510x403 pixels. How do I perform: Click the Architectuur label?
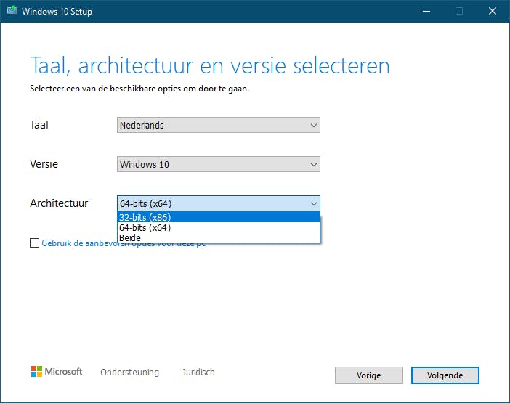point(59,203)
